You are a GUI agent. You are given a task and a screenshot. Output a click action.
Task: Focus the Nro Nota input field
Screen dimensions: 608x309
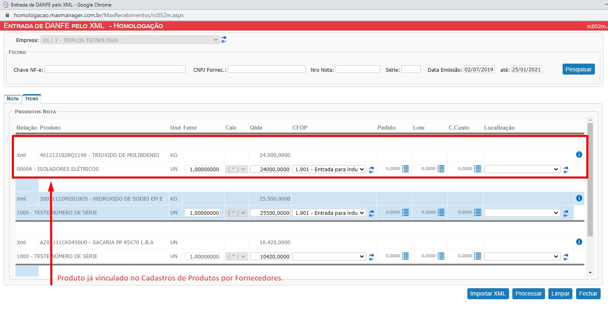pyautogui.click(x=358, y=69)
